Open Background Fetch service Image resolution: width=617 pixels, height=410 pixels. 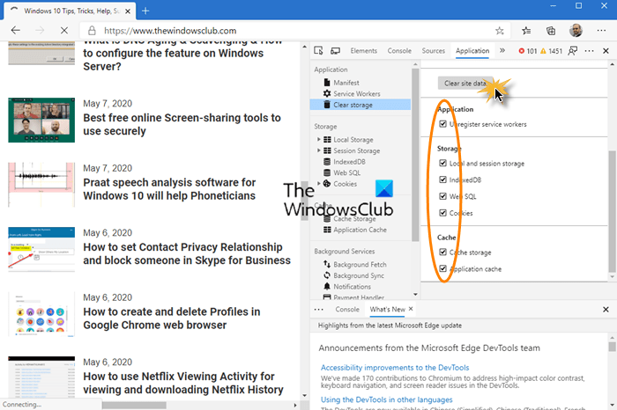click(x=360, y=264)
